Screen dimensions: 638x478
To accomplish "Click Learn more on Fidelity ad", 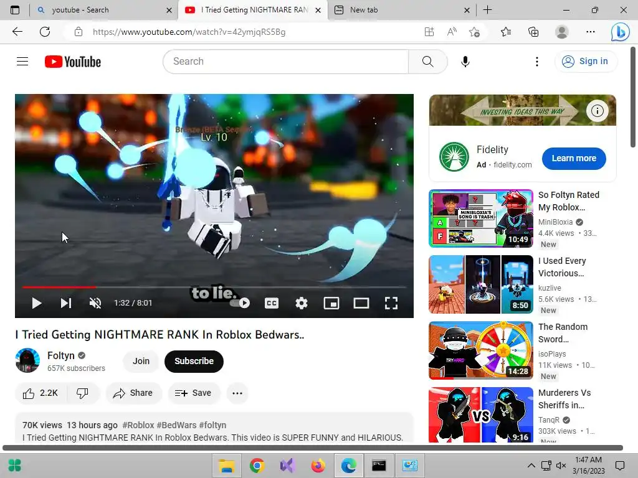I will tap(574, 159).
